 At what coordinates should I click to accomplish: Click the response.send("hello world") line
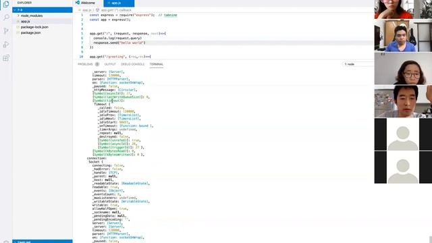pos(119,43)
